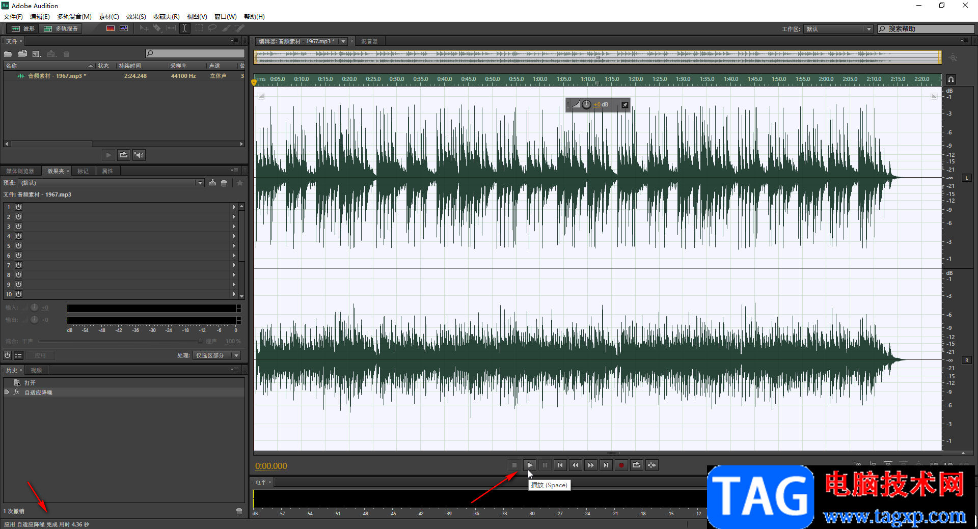This screenshot has width=978, height=529.
Task: Open the 工作区 默认 workspace dropdown
Action: pyautogui.click(x=838, y=29)
